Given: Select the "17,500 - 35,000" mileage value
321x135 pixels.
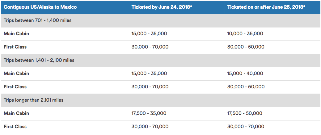Looking at the screenshot, I should click(x=149, y=113).
